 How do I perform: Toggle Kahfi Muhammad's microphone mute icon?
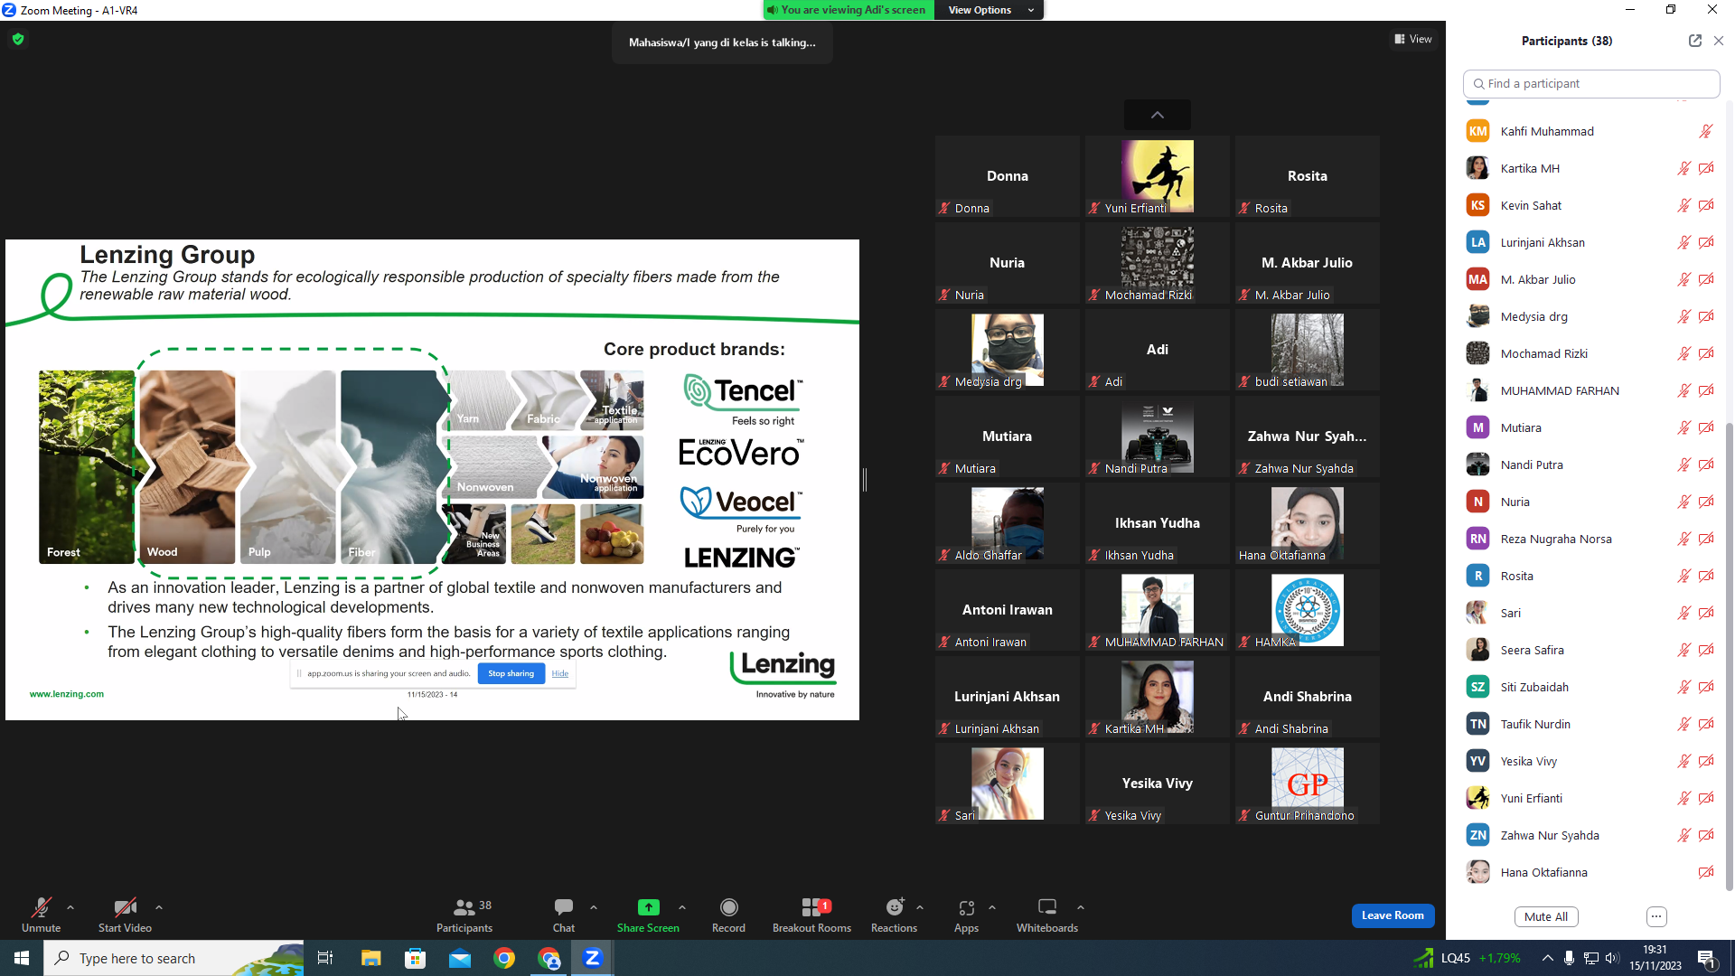(1705, 131)
